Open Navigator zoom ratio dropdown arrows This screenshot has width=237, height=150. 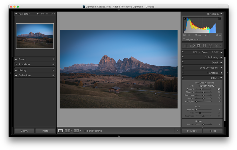[x=54, y=14]
